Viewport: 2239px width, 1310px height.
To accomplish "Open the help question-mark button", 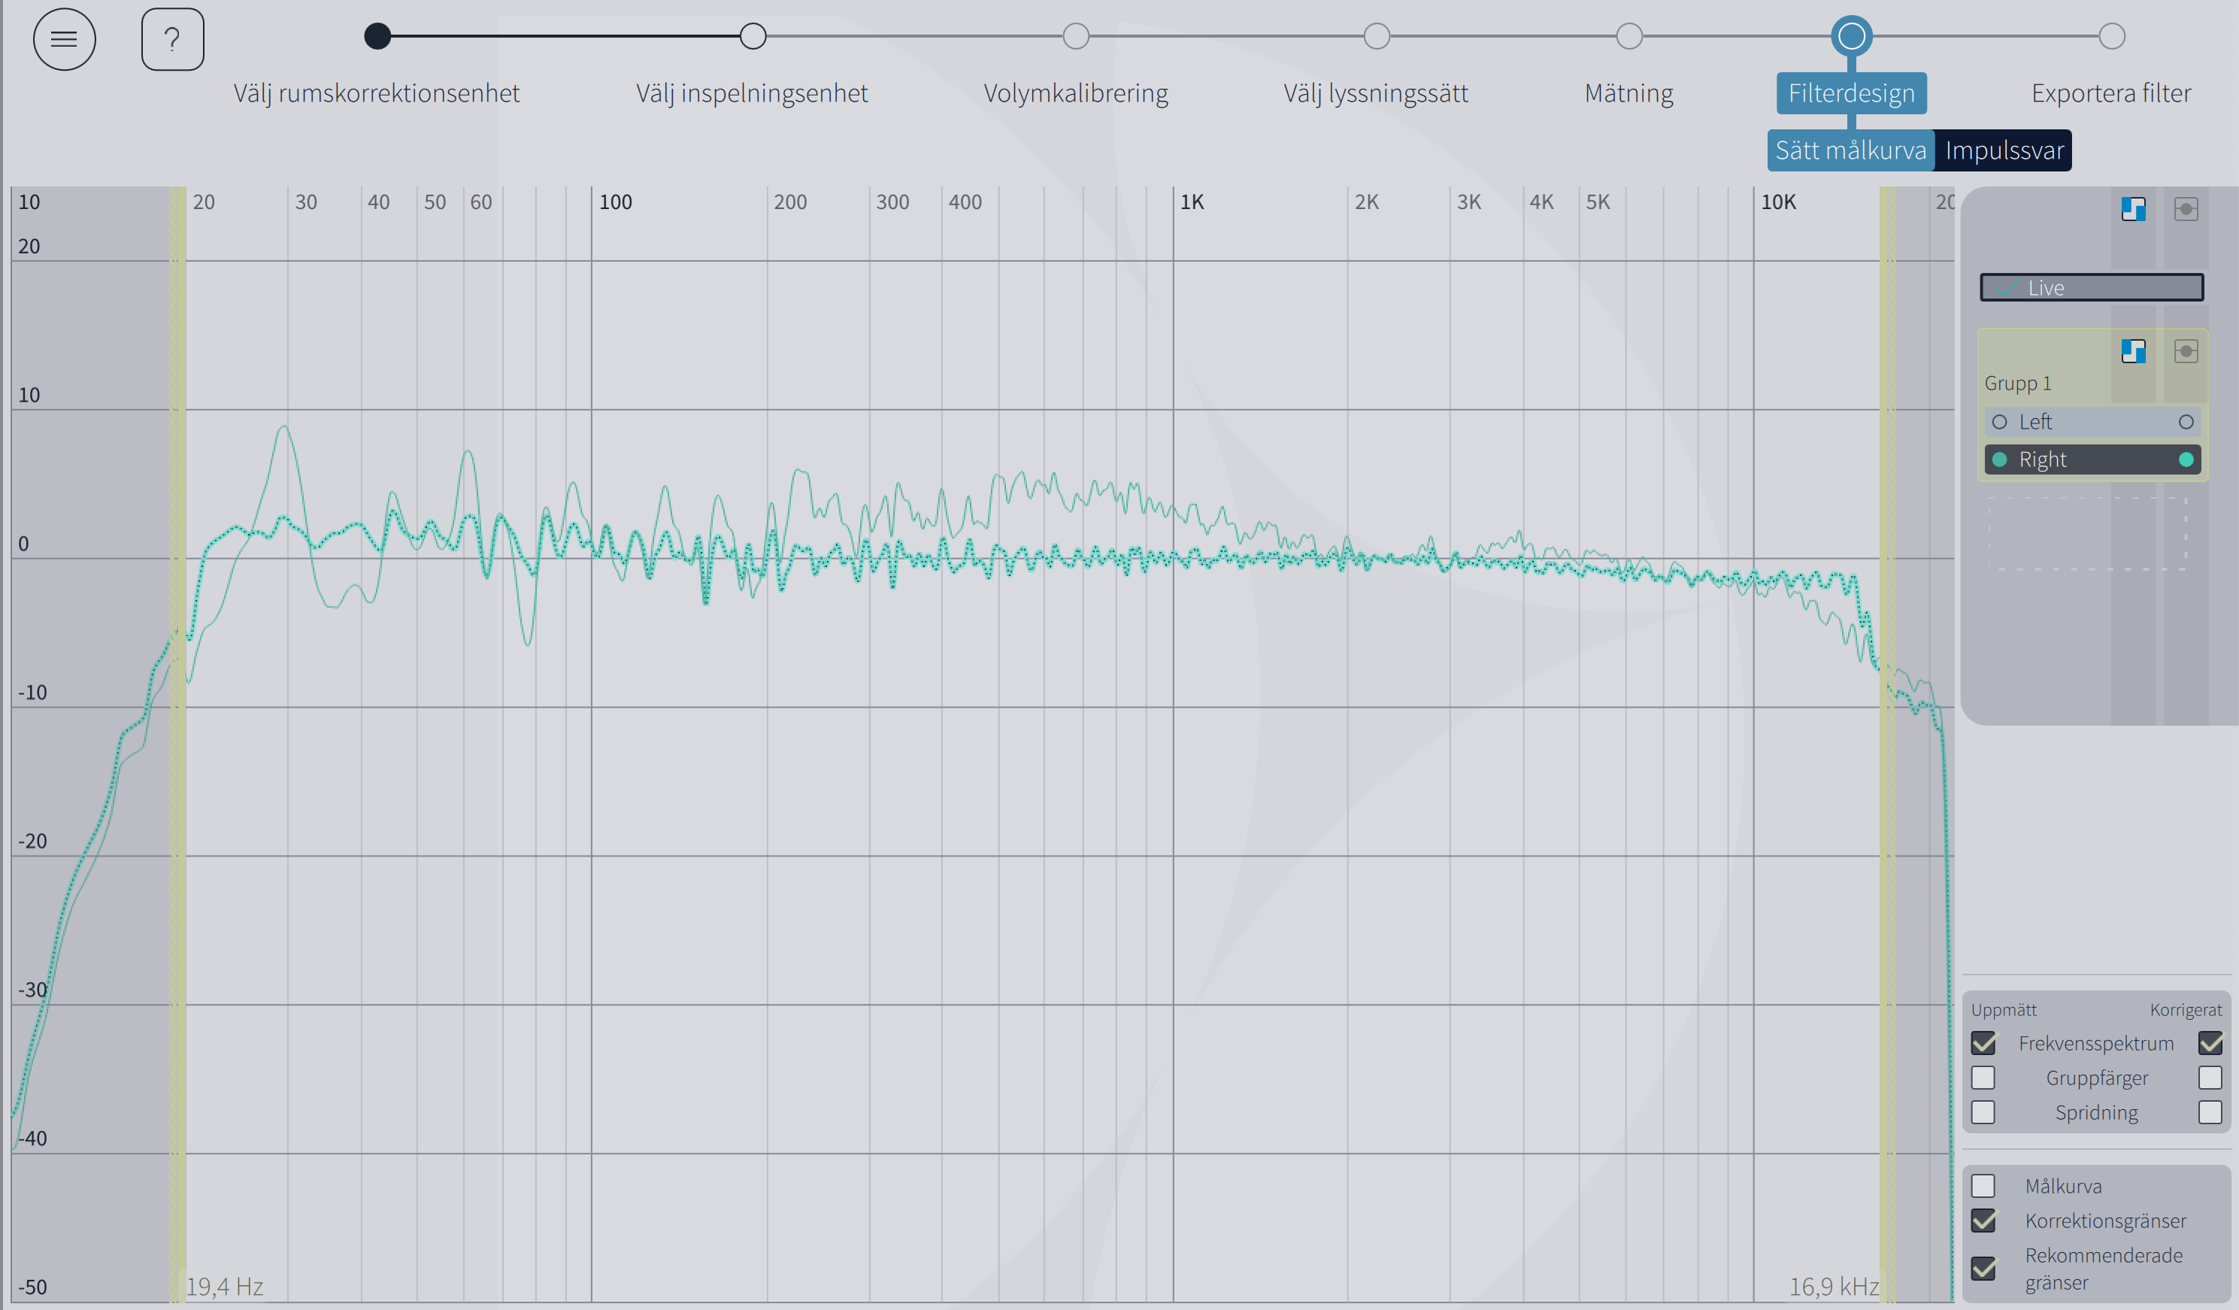I will coord(172,39).
